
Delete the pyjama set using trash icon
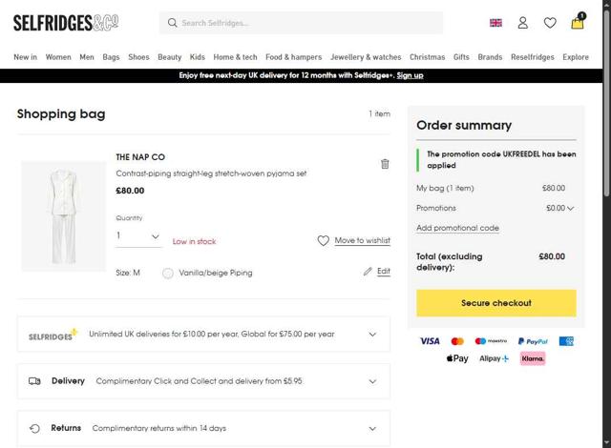tap(385, 164)
